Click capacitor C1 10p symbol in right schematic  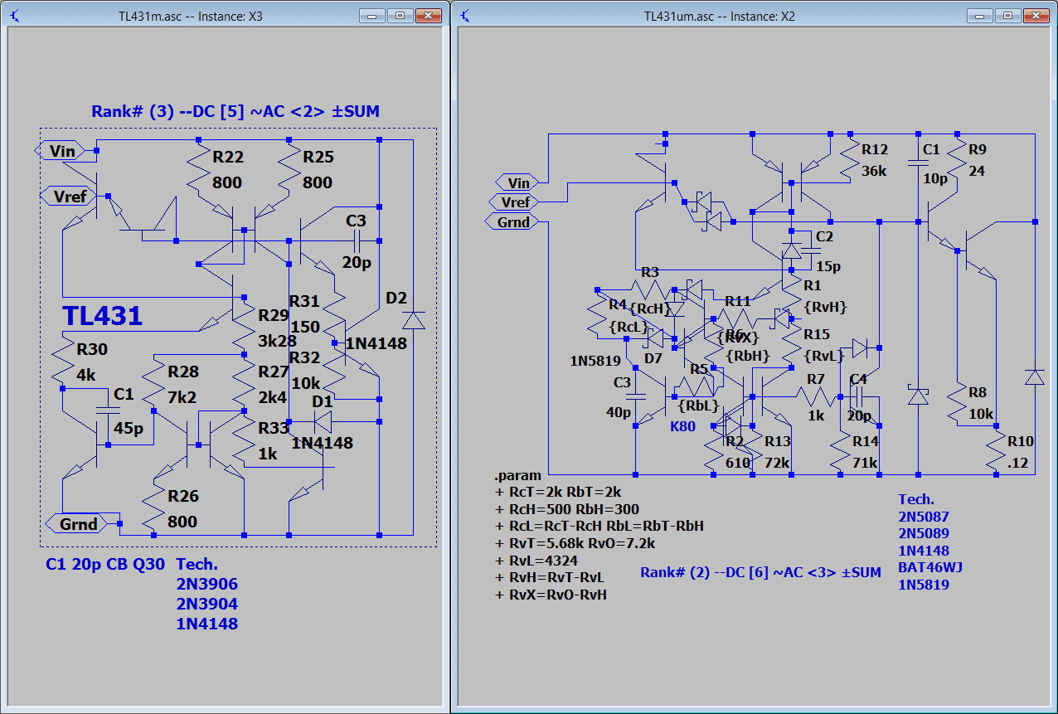tap(917, 163)
